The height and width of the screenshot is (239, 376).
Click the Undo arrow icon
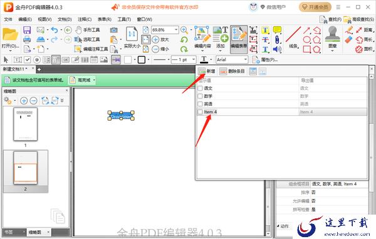(55, 30)
